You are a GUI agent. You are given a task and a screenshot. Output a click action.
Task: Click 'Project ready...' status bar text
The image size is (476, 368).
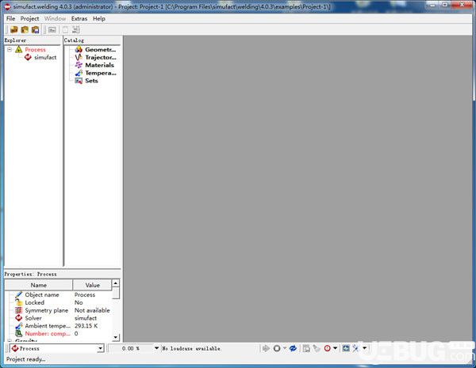[26, 359]
